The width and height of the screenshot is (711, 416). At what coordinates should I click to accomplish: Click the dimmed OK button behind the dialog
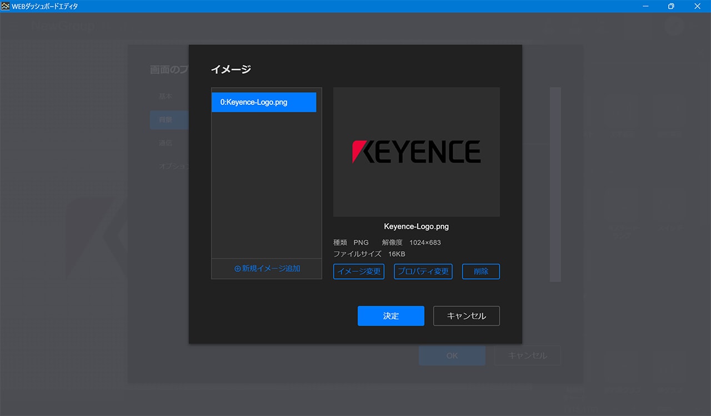tap(452, 356)
